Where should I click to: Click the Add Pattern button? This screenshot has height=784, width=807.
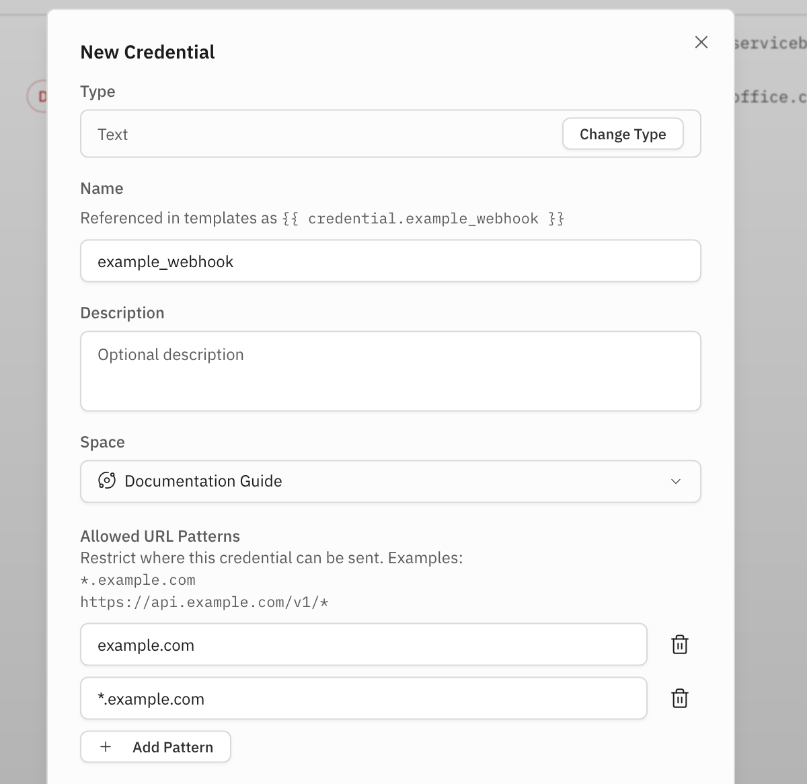coord(155,747)
